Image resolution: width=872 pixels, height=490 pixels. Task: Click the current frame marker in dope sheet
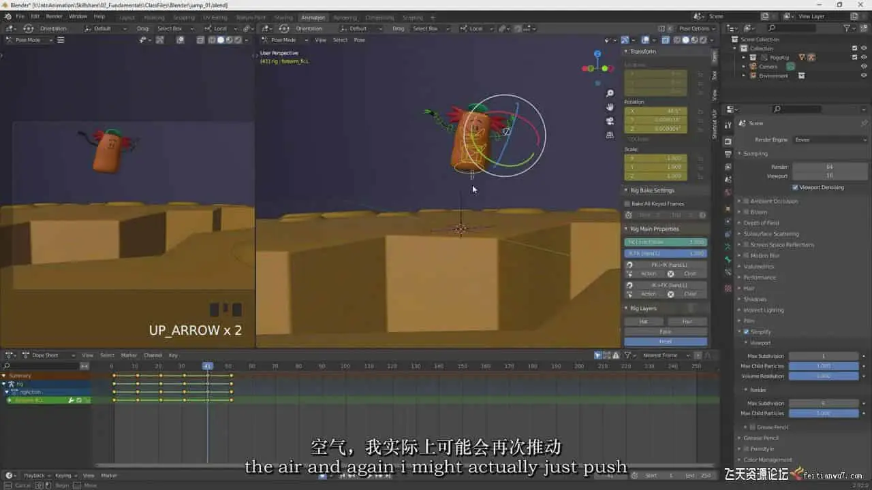click(208, 366)
